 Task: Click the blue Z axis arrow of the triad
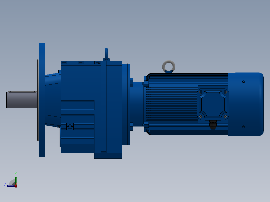(x=11, y=186)
